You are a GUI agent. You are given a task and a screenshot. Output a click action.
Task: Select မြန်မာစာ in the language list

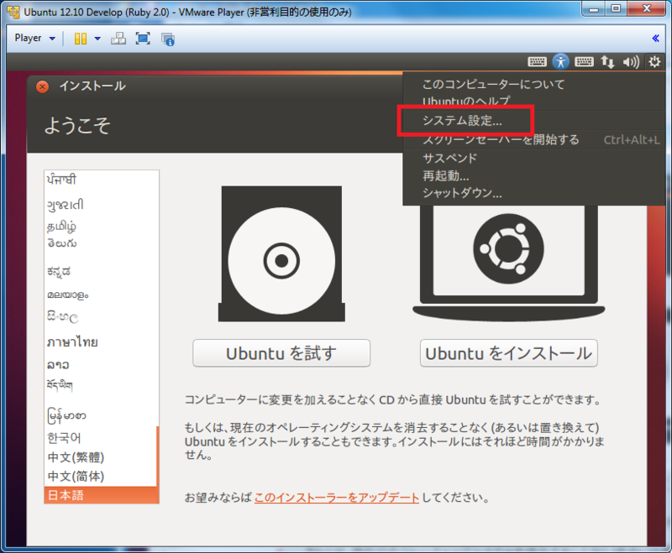click(100, 415)
